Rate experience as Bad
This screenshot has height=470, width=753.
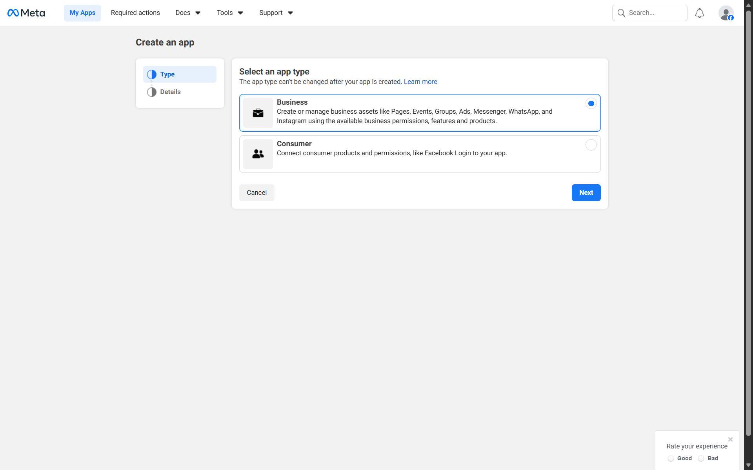pos(701,459)
